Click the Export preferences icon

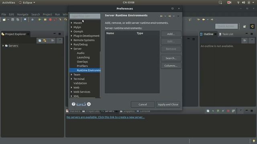pyautogui.click(x=84, y=104)
